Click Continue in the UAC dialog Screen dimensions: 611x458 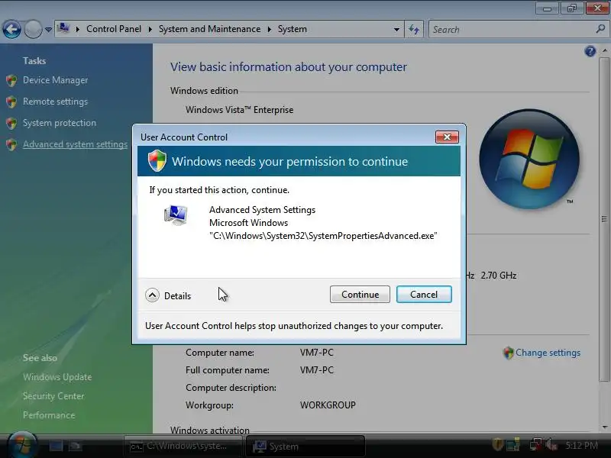360,295
